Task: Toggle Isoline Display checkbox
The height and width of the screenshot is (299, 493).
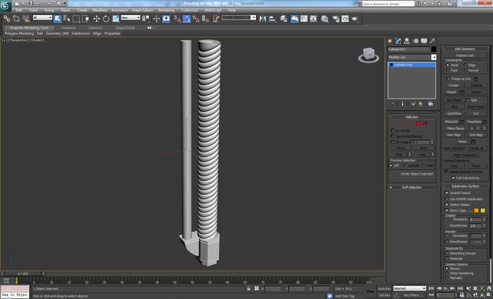Action: point(447,204)
